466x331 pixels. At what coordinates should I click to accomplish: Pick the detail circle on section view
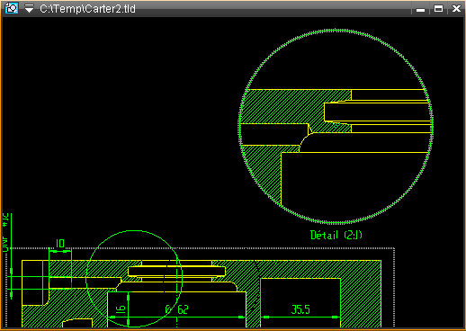click(134, 230)
